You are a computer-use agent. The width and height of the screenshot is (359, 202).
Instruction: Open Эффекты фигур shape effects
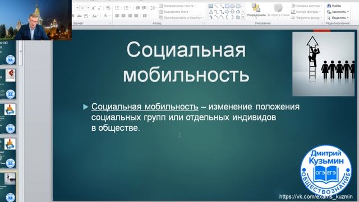(306, 17)
